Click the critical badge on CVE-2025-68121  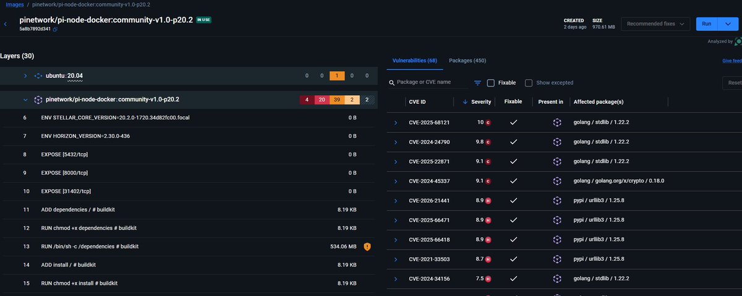click(x=488, y=122)
